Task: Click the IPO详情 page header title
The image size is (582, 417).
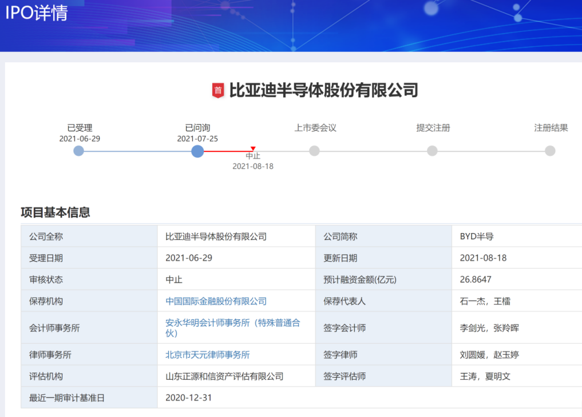Action: [x=37, y=13]
